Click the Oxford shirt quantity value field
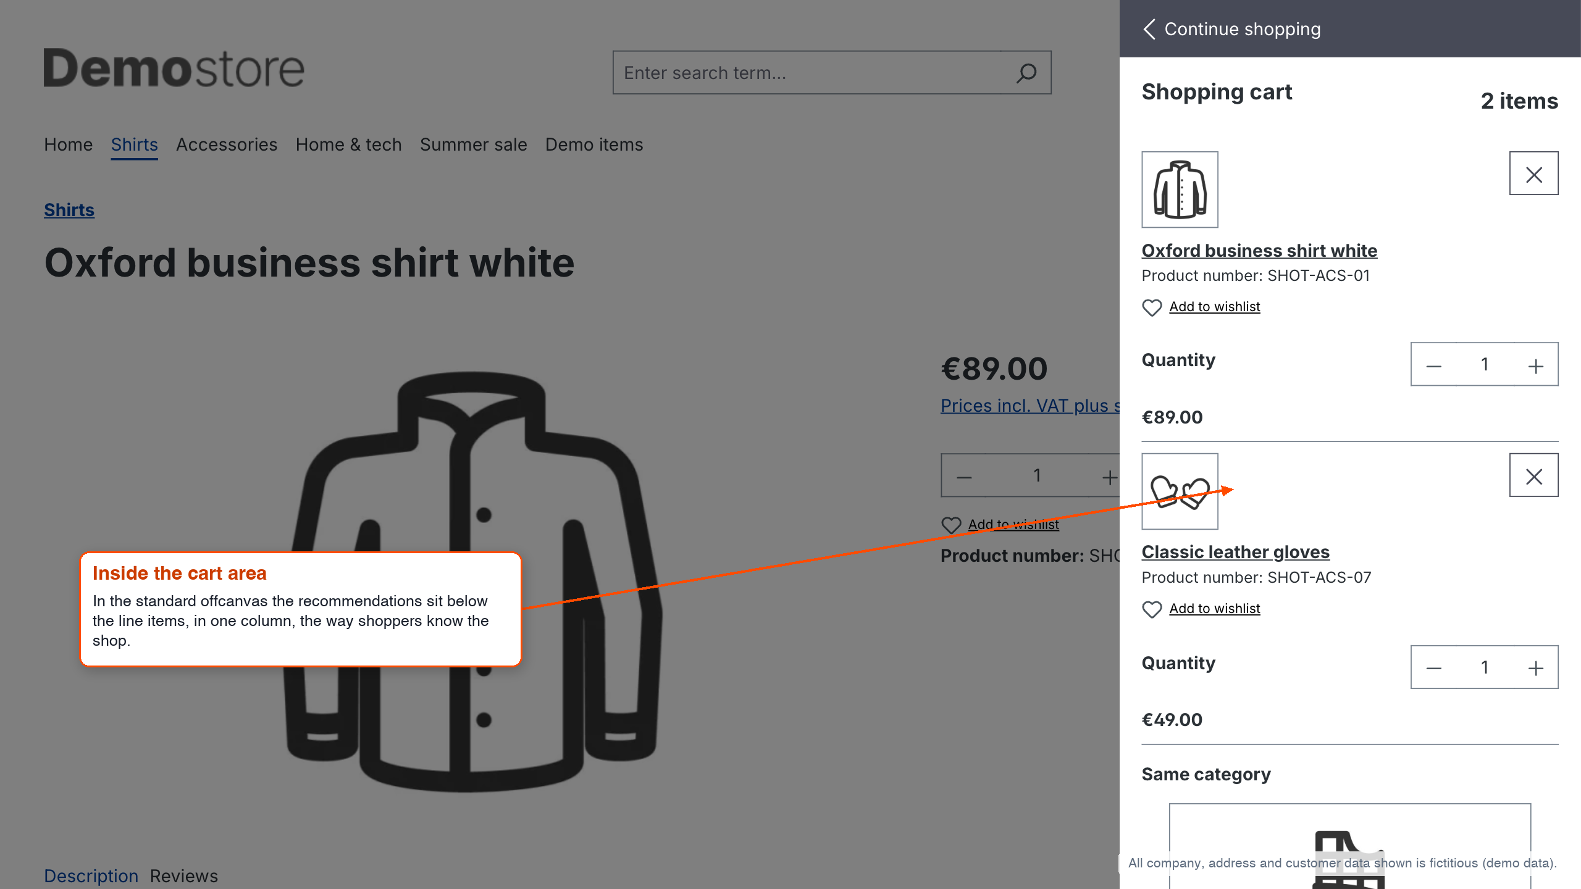1581x889 pixels. (1485, 365)
